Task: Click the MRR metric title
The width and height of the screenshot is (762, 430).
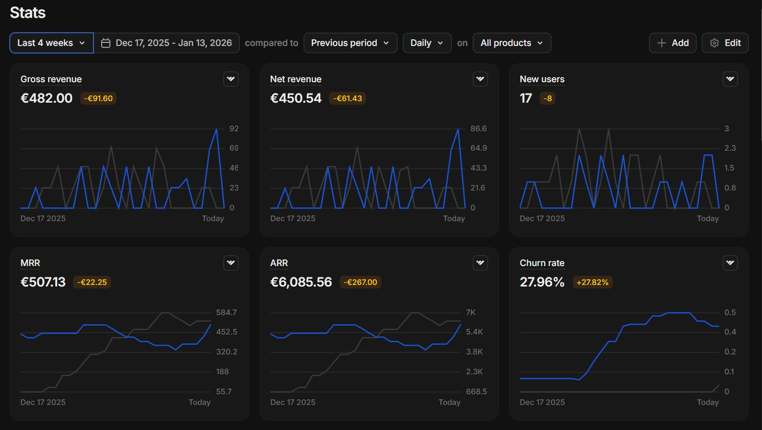Action: [x=30, y=263]
